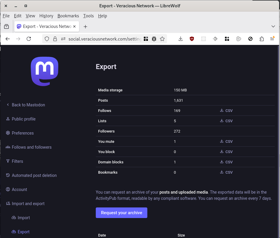This screenshot has width=280, height=238.
Task: Open the hamburger application menu
Action: point(272,39)
